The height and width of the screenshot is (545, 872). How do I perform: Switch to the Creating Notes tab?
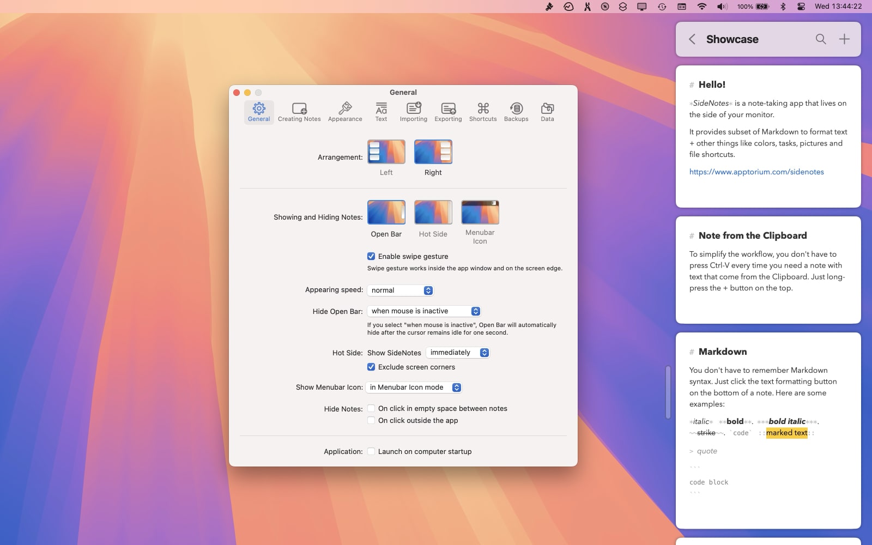(299, 112)
